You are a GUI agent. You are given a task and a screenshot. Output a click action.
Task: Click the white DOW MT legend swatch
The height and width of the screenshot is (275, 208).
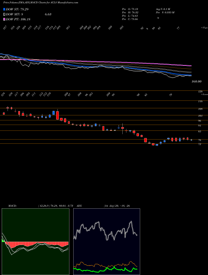point(4,14)
